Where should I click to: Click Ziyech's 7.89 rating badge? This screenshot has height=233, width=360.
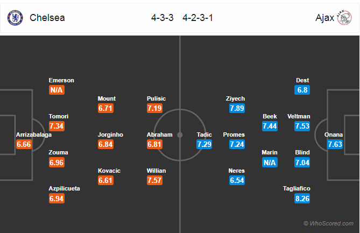click(x=237, y=108)
